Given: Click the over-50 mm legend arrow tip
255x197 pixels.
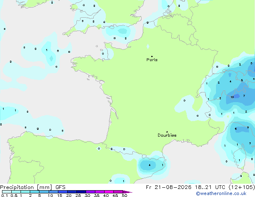Looking at the screenshot, I should 127,192.
